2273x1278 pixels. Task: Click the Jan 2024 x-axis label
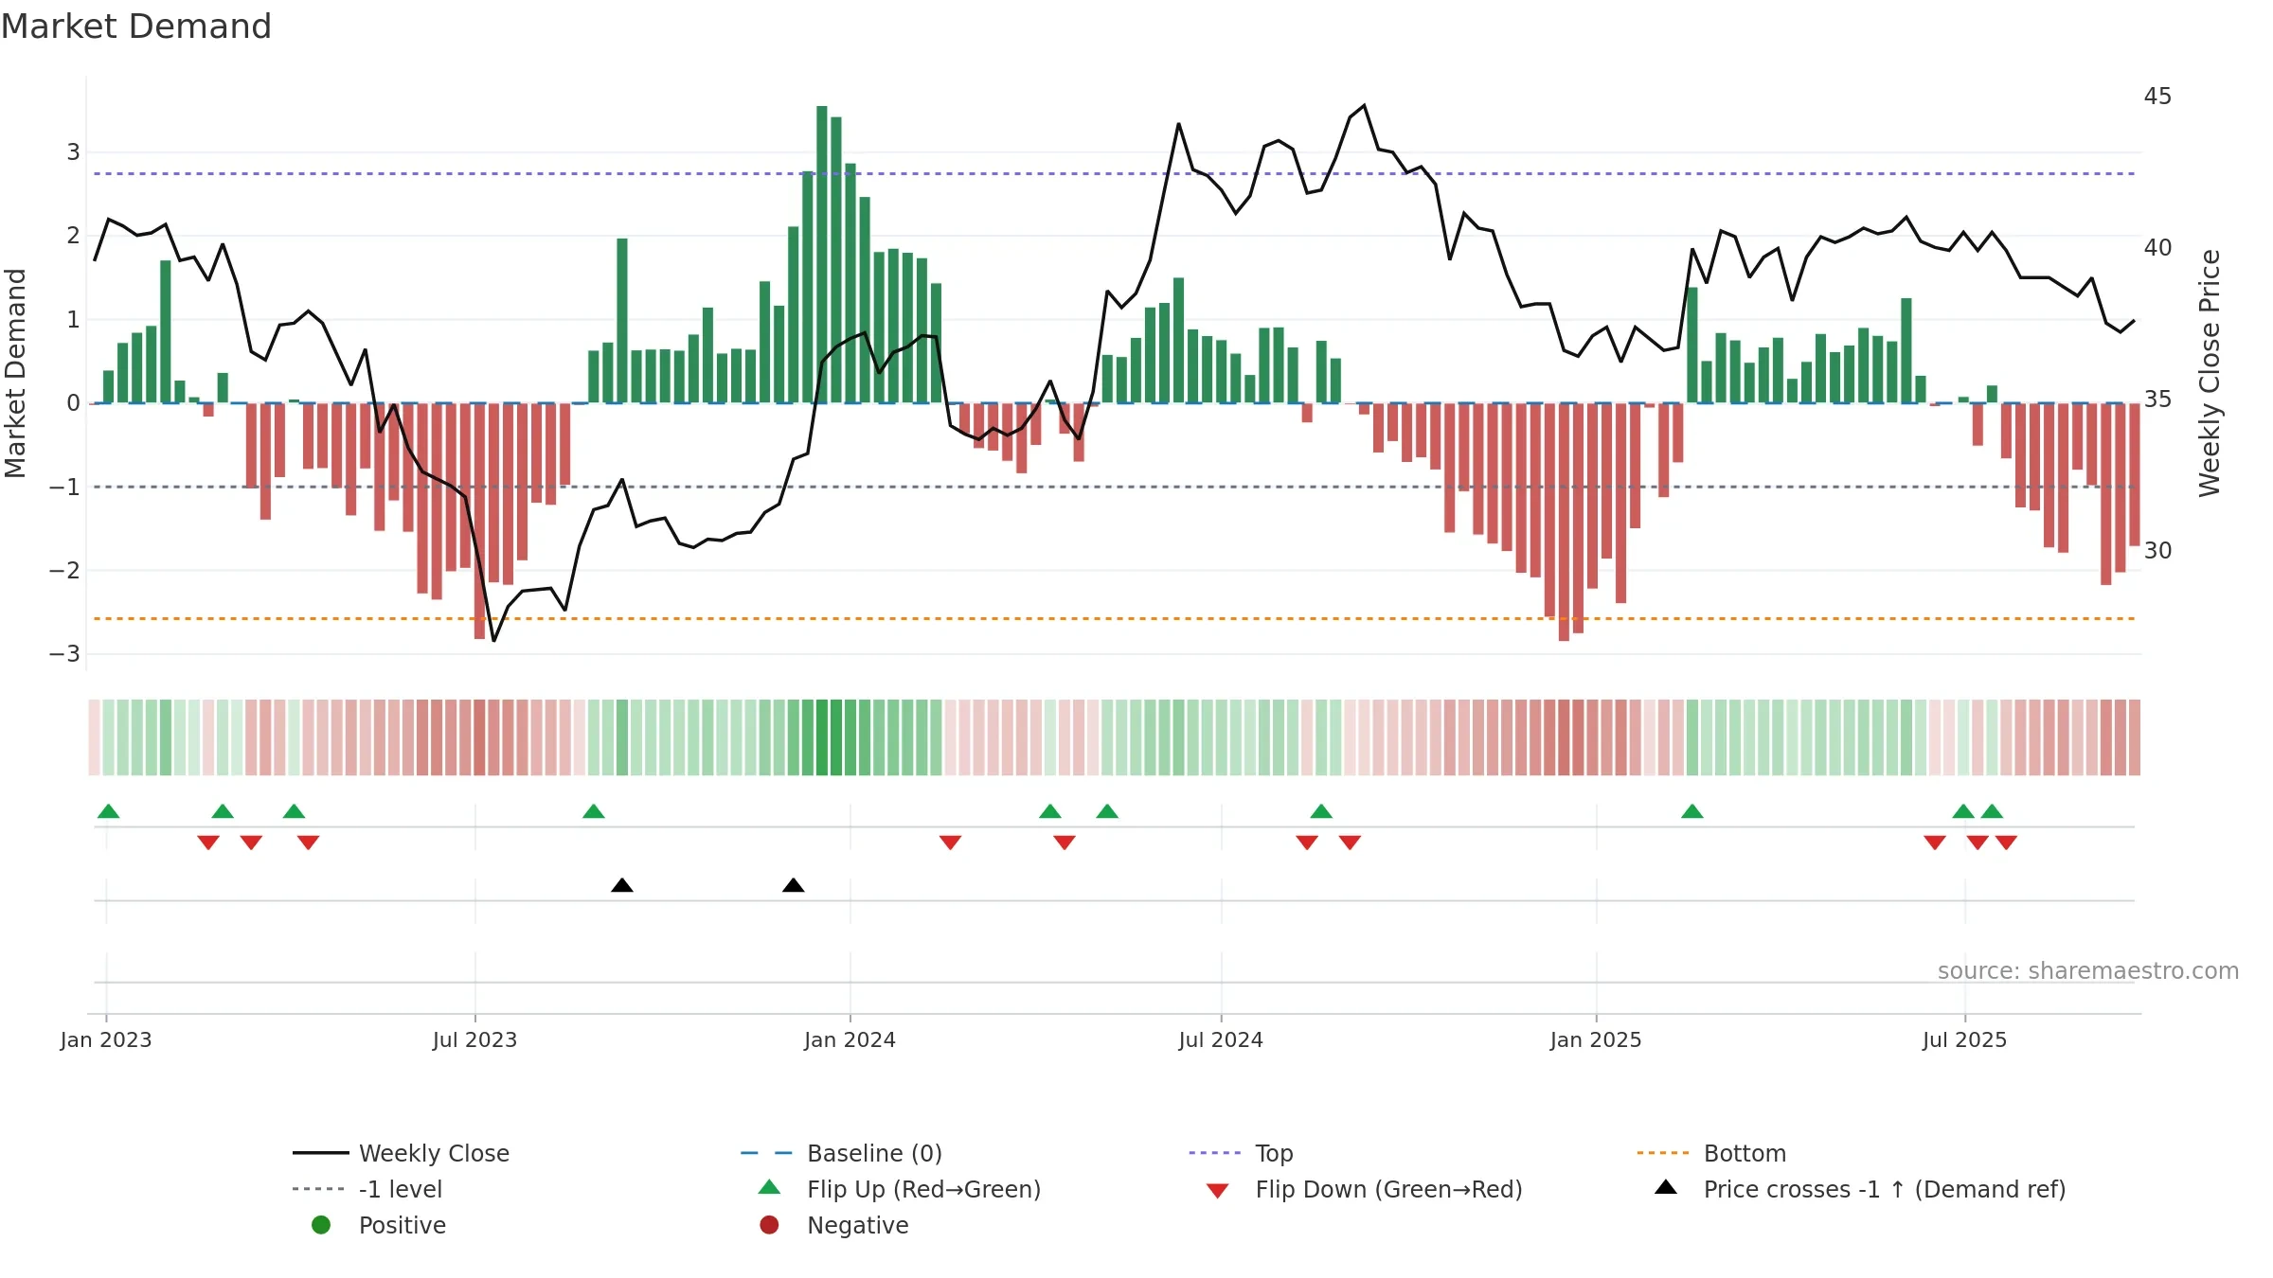850,1039
